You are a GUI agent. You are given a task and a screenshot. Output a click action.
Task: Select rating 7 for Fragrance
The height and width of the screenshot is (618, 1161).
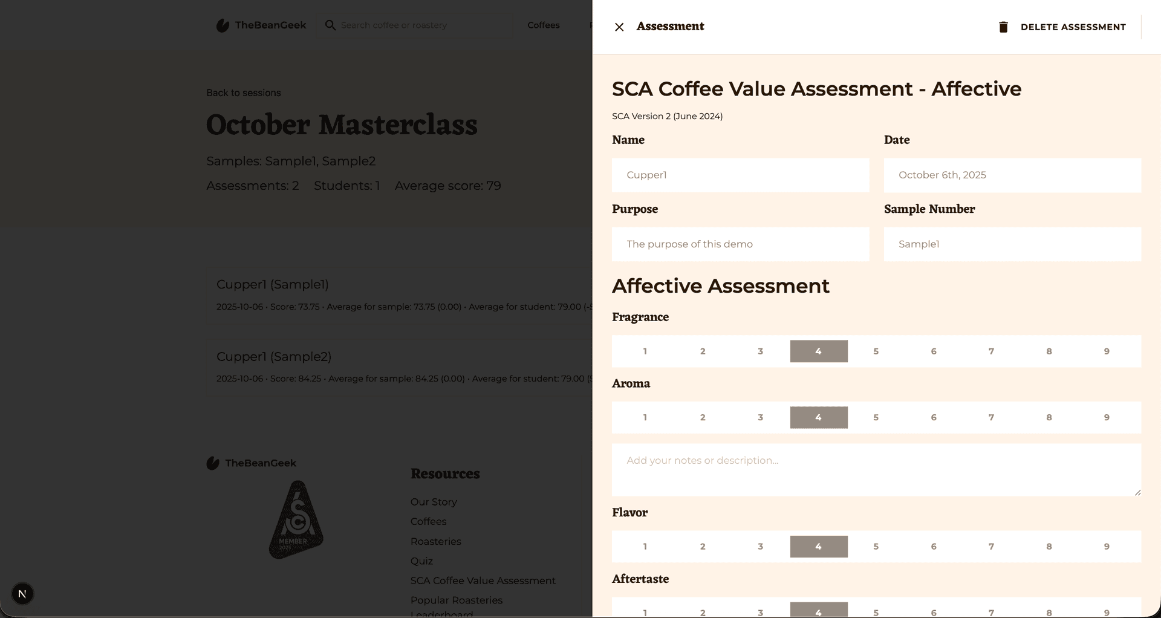tap(991, 351)
